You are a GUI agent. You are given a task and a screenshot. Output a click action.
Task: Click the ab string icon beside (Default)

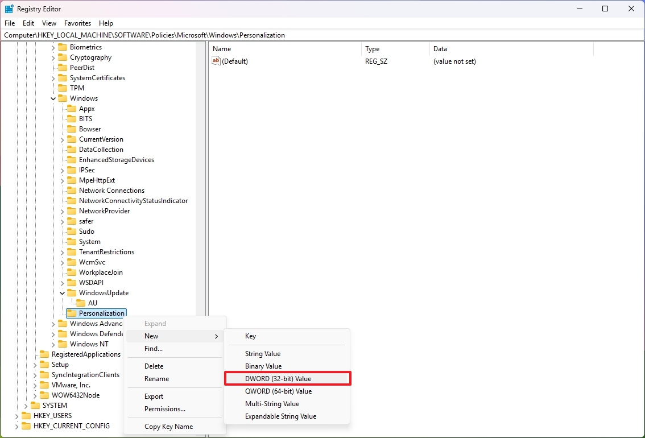[216, 61]
